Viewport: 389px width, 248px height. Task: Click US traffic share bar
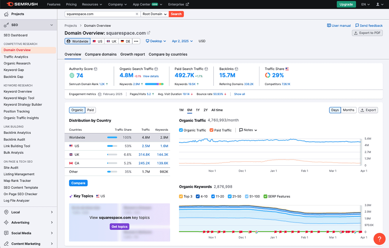pyautogui.click(x=112, y=146)
